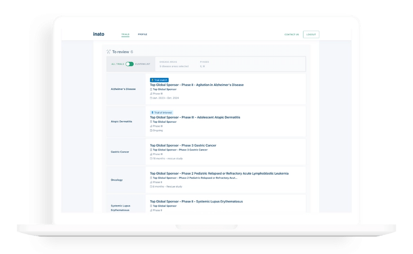Open Phase 3 Gastric Cancer trial title
Screen dimensions: 413x254
[183, 146]
